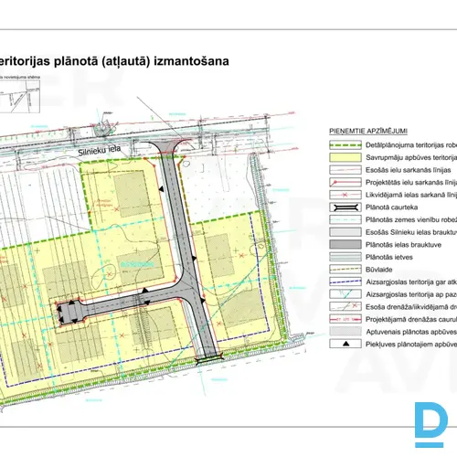Click the 'plānotā (atļautā) izmantošana' title
The height and width of the screenshot is (457, 457).
(x=142, y=61)
